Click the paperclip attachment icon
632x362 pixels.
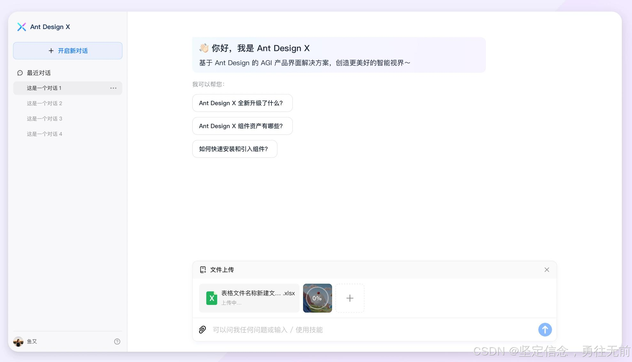tap(202, 329)
